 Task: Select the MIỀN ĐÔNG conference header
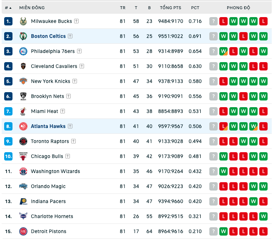(x=32, y=8)
